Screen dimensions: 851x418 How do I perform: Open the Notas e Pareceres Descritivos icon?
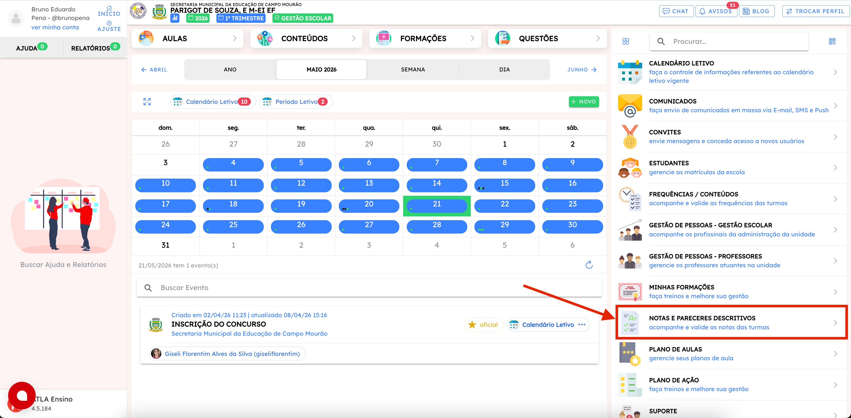(x=630, y=322)
